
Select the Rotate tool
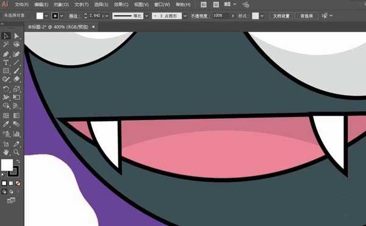tap(5, 89)
